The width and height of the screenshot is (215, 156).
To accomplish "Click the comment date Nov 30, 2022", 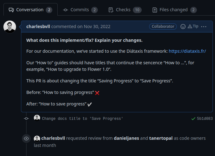I will tap(97, 27).
